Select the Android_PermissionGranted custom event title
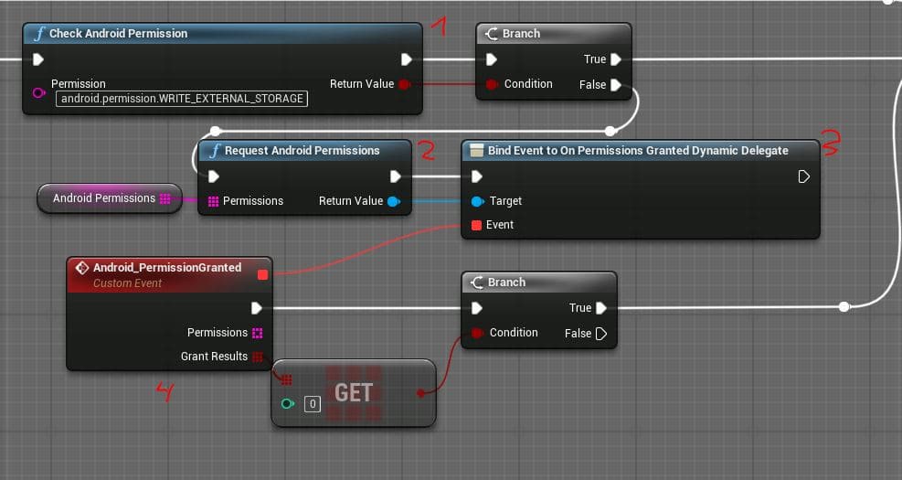Viewport: 902px width, 480px height. (x=167, y=268)
